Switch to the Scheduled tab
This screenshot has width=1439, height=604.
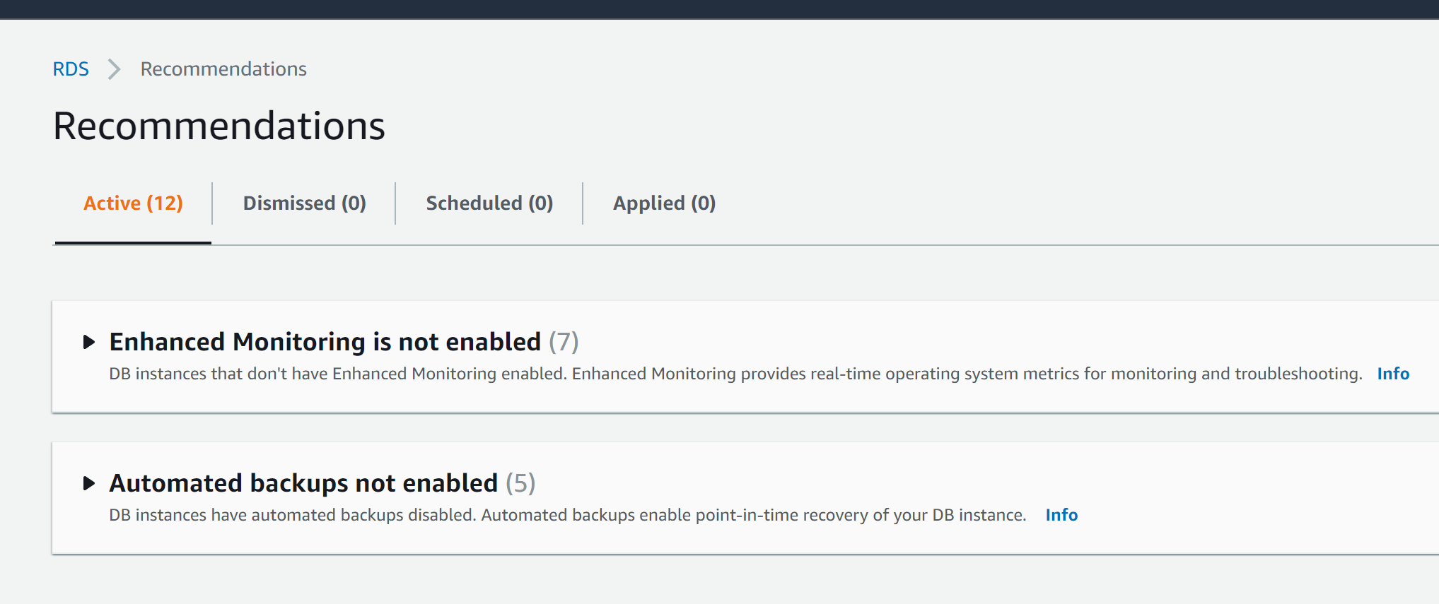[x=489, y=203]
